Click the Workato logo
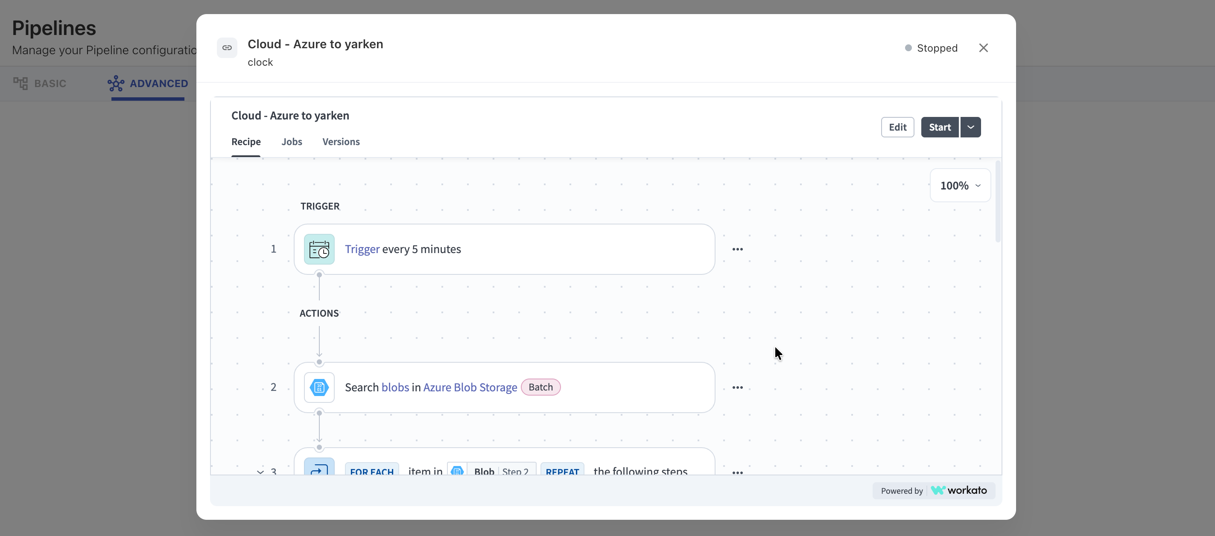Screen dimensions: 1215x536 click(x=958, y=490)
